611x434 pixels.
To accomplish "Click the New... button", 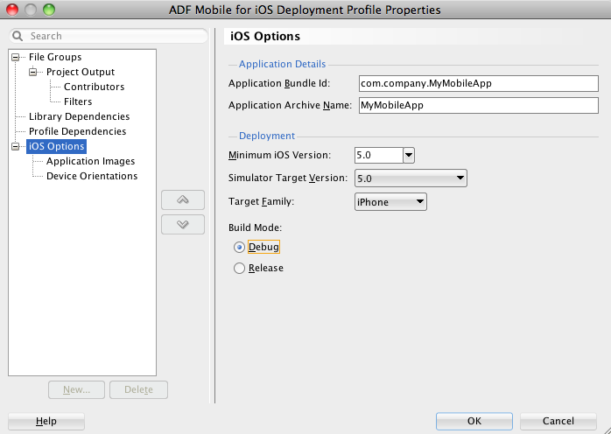I will 76,389.
